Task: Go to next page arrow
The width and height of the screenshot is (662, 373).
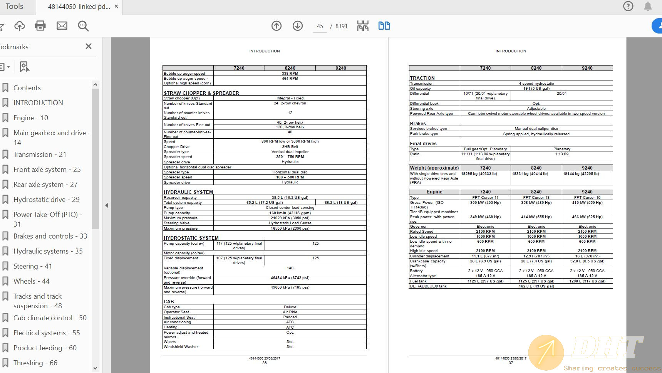Action: (298, 26)
